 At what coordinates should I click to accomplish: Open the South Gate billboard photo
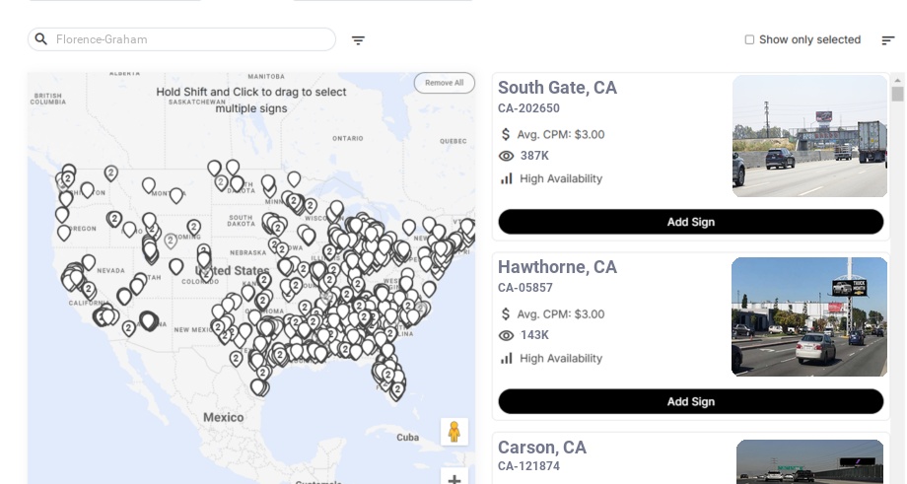pyautogui.click(x=809, y=136)
